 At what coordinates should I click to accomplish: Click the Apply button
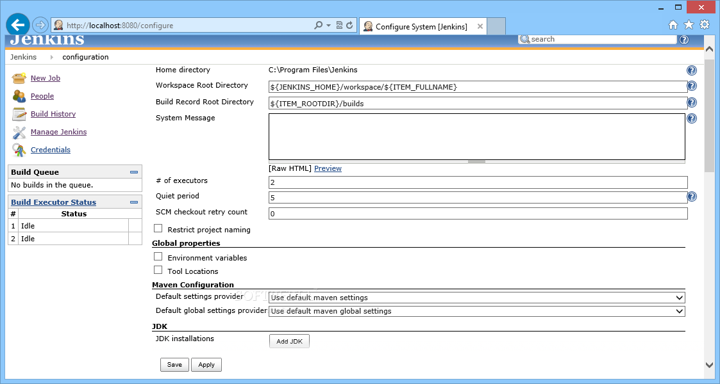206,365
